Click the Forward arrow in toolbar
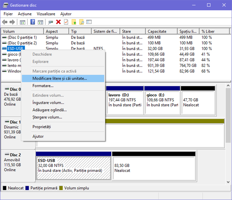 pos(12,22)
